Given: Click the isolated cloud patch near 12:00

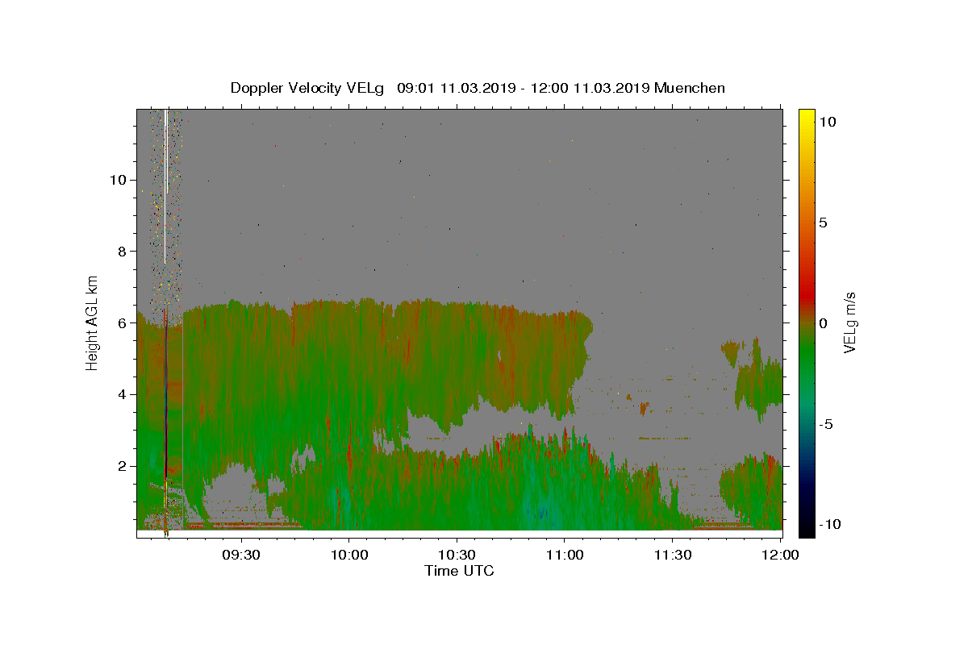Looking at the screenshot, I should click(758, 383).
